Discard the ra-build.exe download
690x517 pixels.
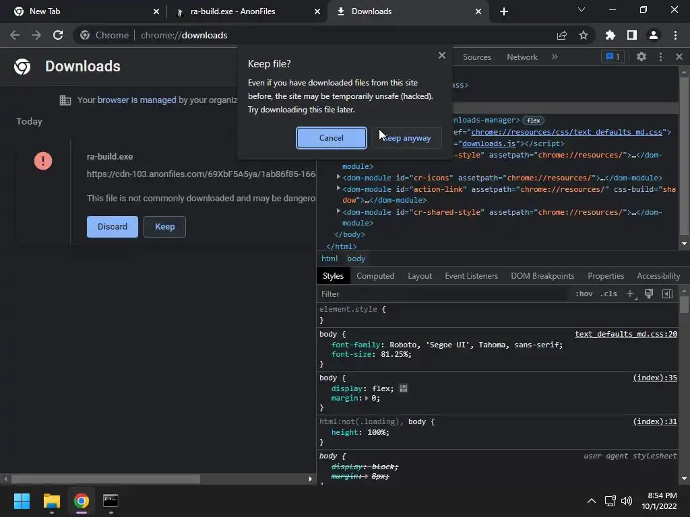(113, 227)
